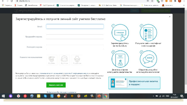This screenshot has height=105, width=187.
Task: Open the volume tray icon
Action: point(163,96)
